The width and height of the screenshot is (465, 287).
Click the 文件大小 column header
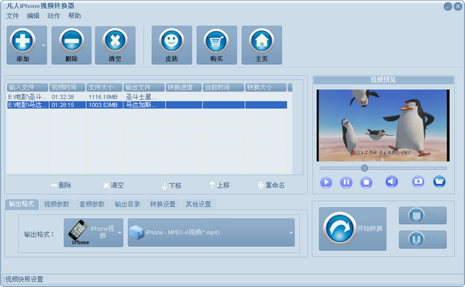(x=105, y=87)
